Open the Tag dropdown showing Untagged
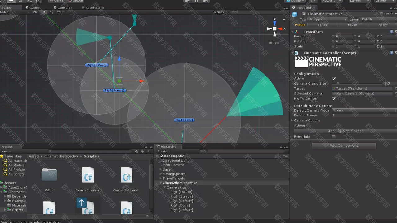The height and width of the screenshot is (223, 397). (x=327, y=20)
